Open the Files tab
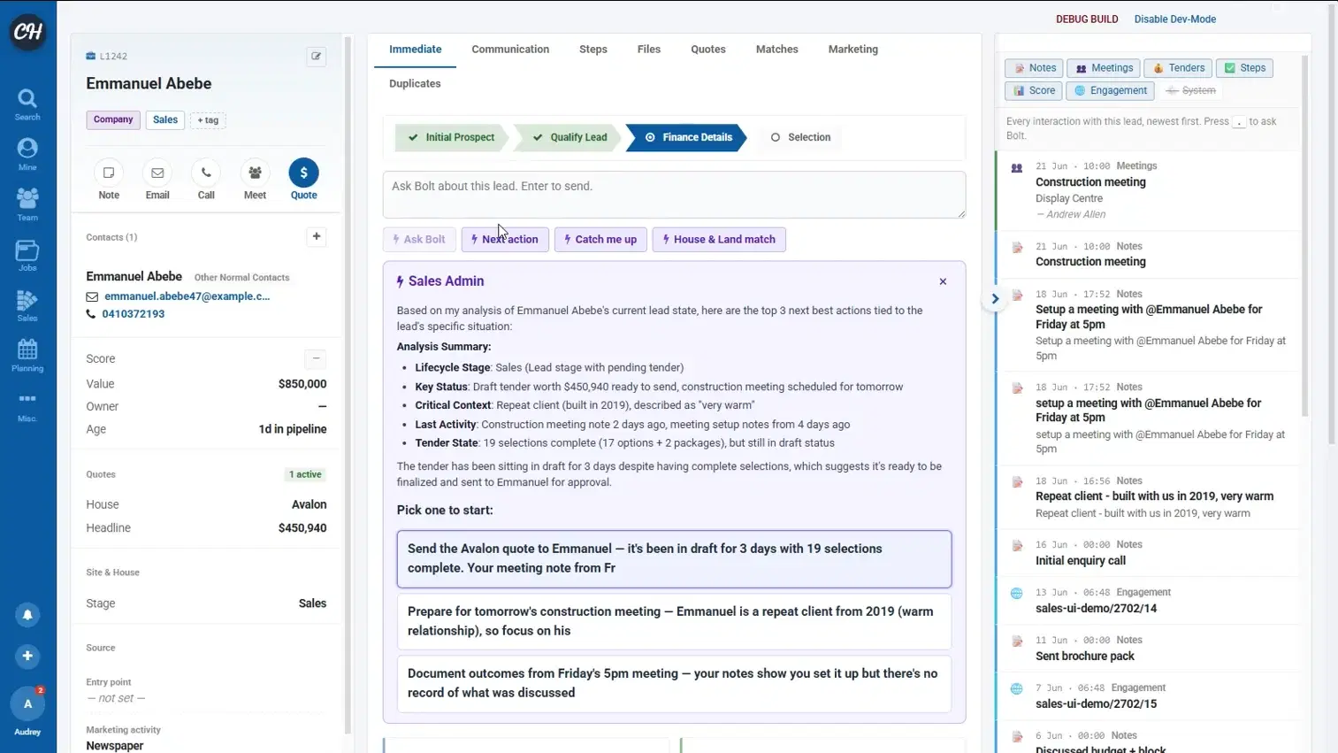This screenshot has width=1338, height=753. coord(649,50)
